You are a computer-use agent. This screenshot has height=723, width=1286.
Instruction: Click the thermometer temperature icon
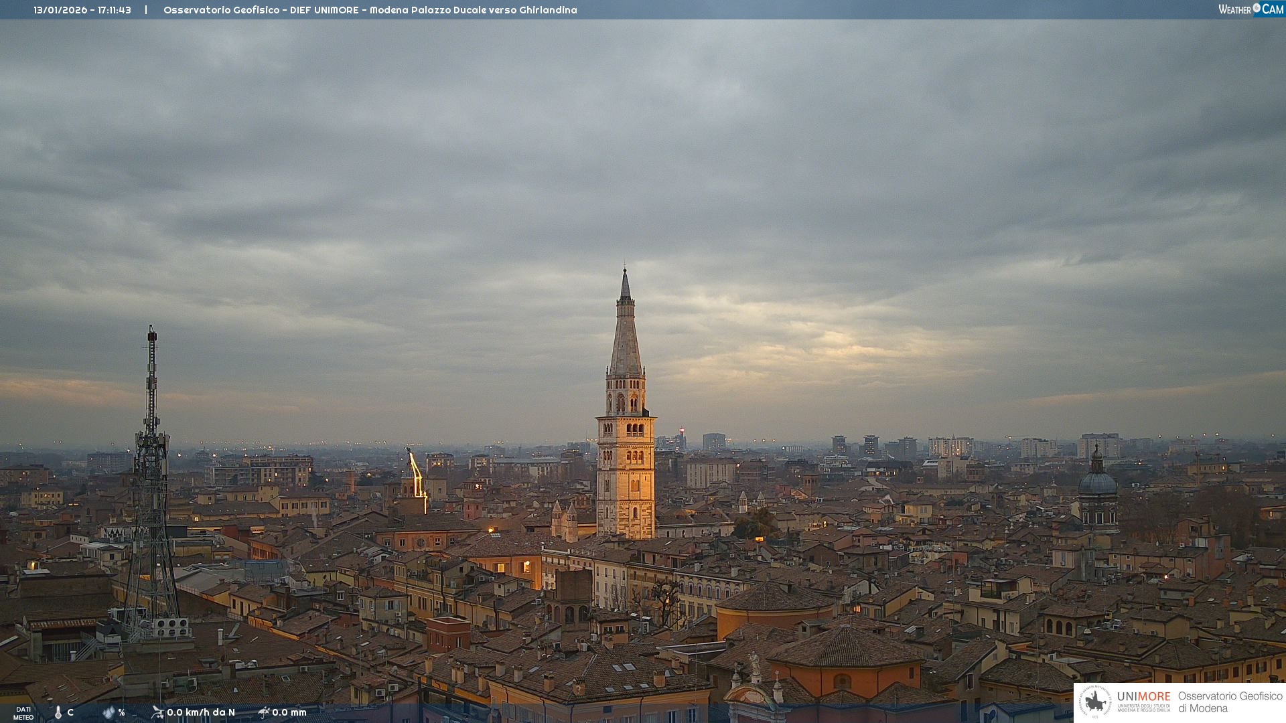point(58,713)
